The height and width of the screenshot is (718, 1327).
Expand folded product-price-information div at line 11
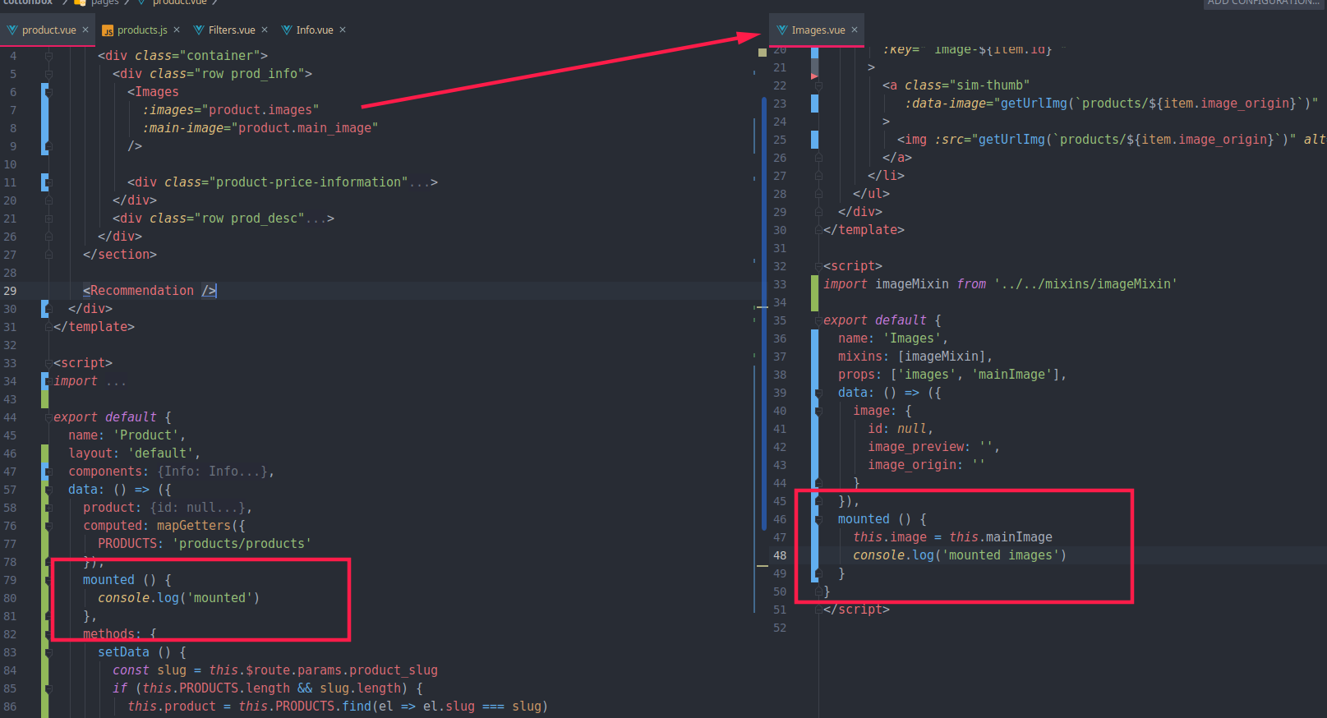tap(48, 182)
